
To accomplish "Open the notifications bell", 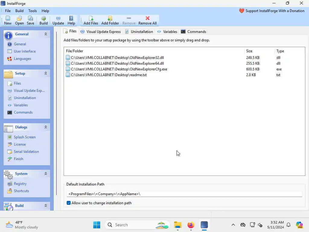I will tap(288, 225).
